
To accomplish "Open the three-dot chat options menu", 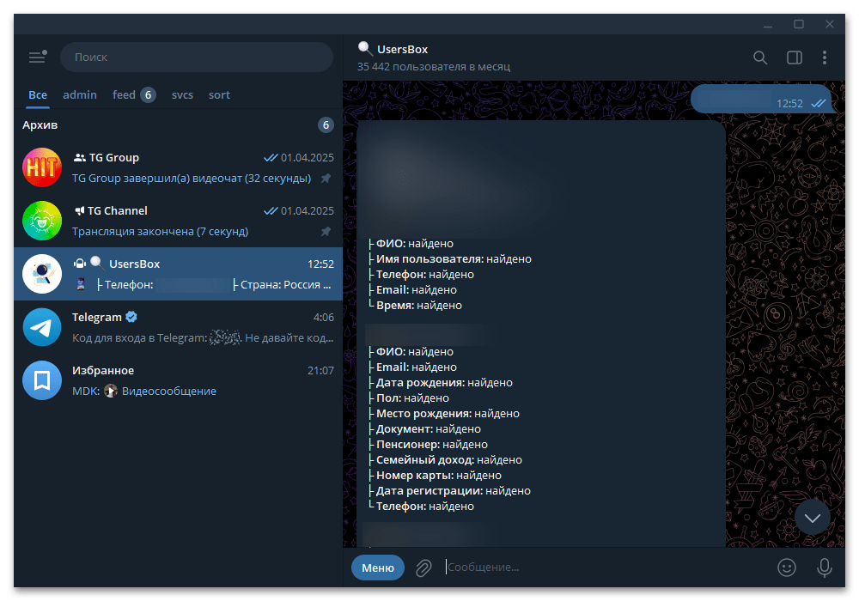I will pyautogui.click(x=825, y=58).
